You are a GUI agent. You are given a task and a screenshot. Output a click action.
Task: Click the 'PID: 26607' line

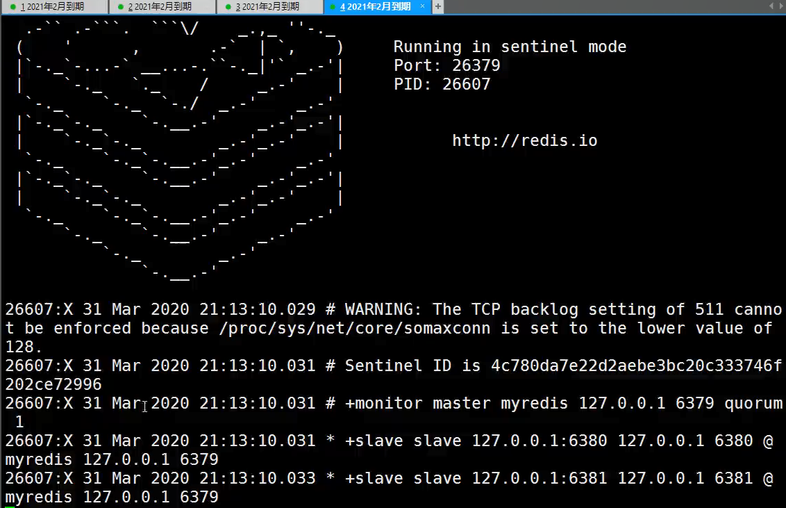coord(442,84)
